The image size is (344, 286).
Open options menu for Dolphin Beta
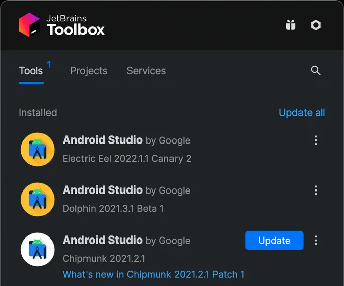click(x=316, y=190)
